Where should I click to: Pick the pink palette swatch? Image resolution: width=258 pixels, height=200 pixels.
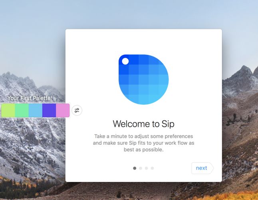(x=63, y=110)
